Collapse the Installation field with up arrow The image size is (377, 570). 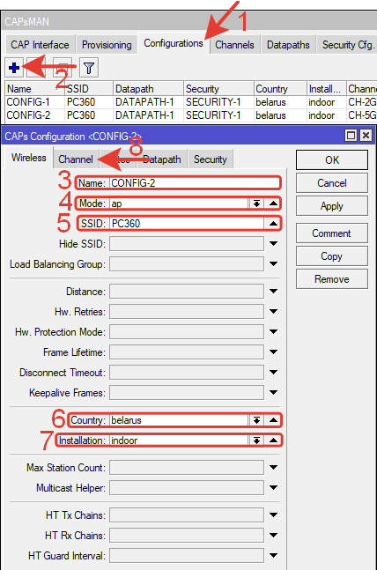273,440
